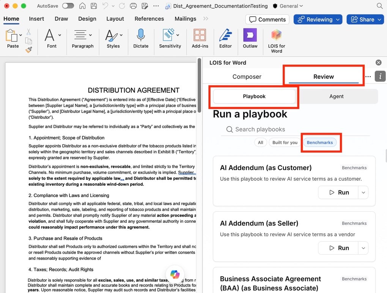
Task: Click the Redo icon
Action: pyautogui.click(x=122, y=6)
